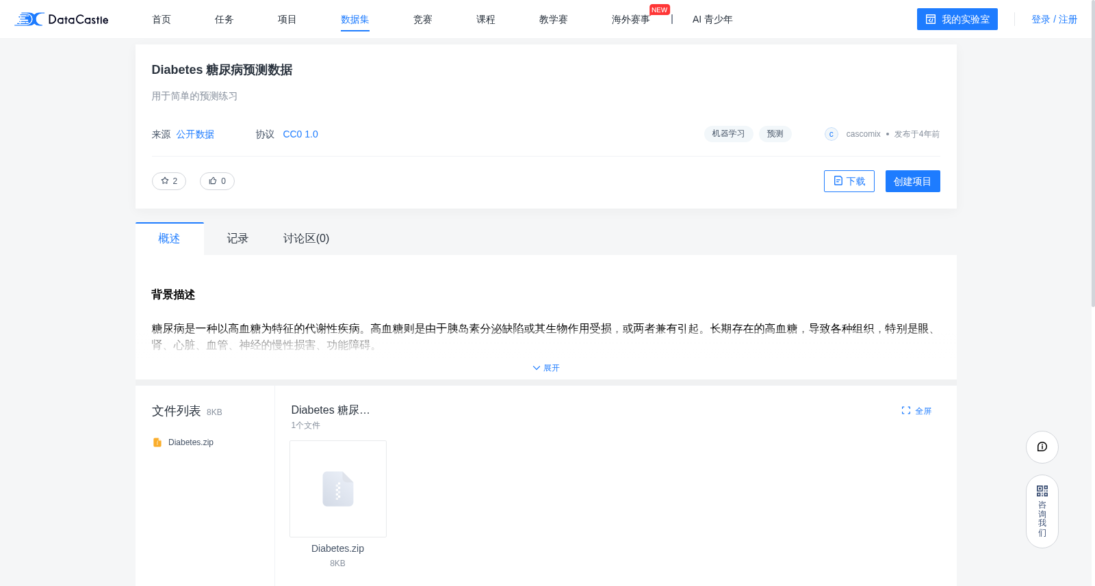Image resolution: width=1095 pixels, height=586 pixels.
Task: Open the 竞赛 menu item
Action: click(x=423, y=19)
